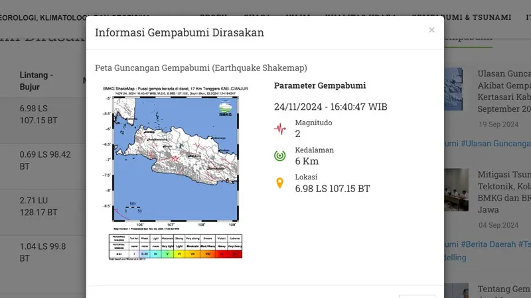This screenshot has width=531, height=298.
Task: Click the 2.71 LU 128.17 BT table row
Action: [40, 207]
